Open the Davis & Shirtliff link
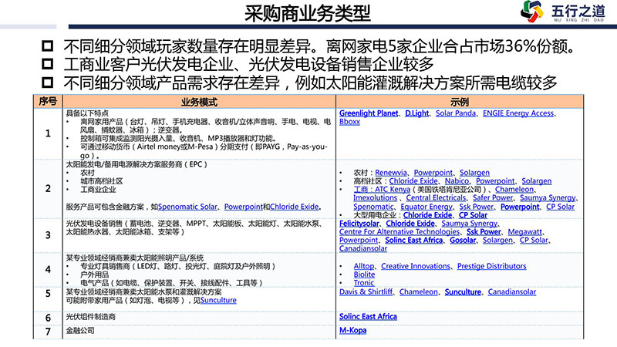This screenshot has height=347, width=617. coord(366,292)
